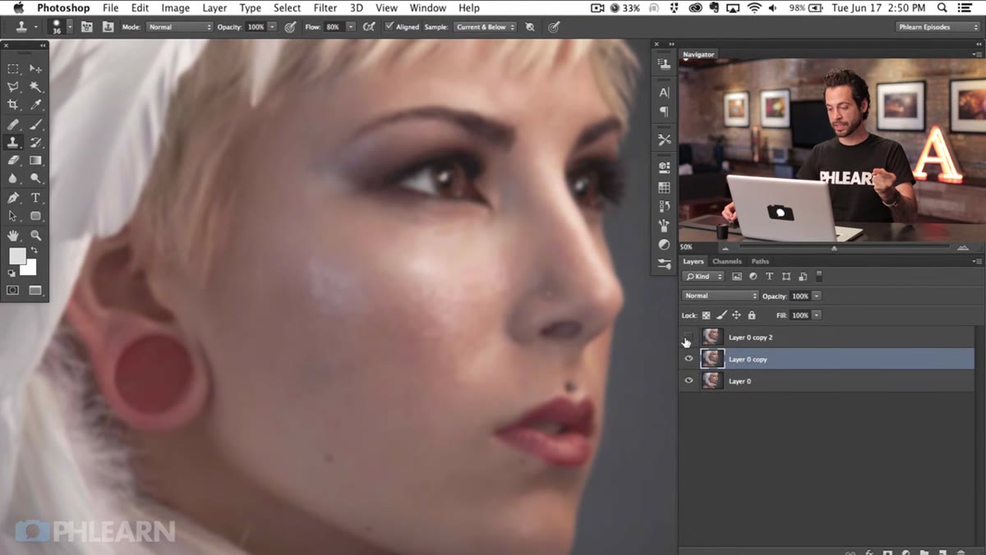Select the Rounded Rectangle shape tool
The width and height of the screenshot is (986, 555).
pos(35,216)
